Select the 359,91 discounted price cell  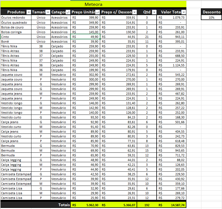click(x=119, y=18)
